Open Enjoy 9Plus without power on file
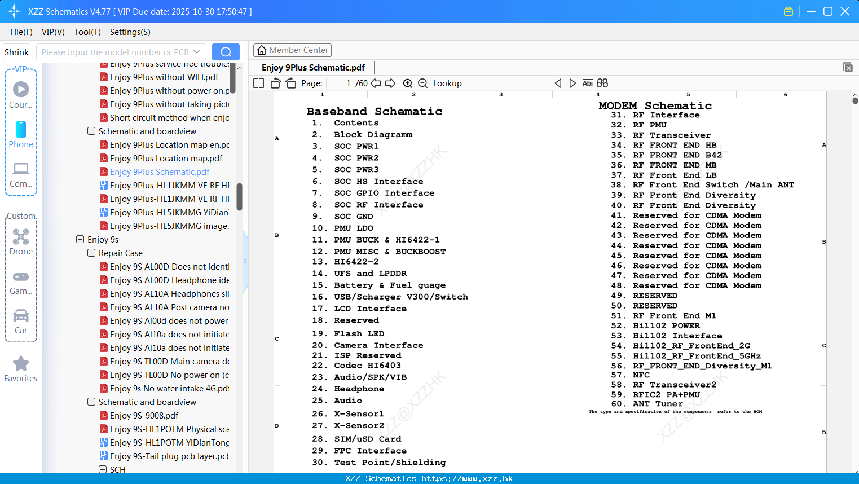Viewport: 859px width, 484px height. [x=164, y=90]
